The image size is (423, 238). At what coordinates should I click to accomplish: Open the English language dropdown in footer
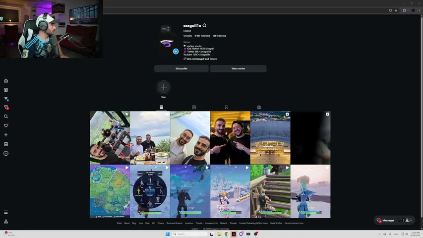click(196, 229)
